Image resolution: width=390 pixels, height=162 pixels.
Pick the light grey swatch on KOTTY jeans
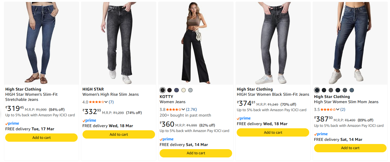point(191,90)
